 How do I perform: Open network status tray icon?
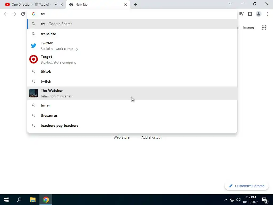pos(232,200)
